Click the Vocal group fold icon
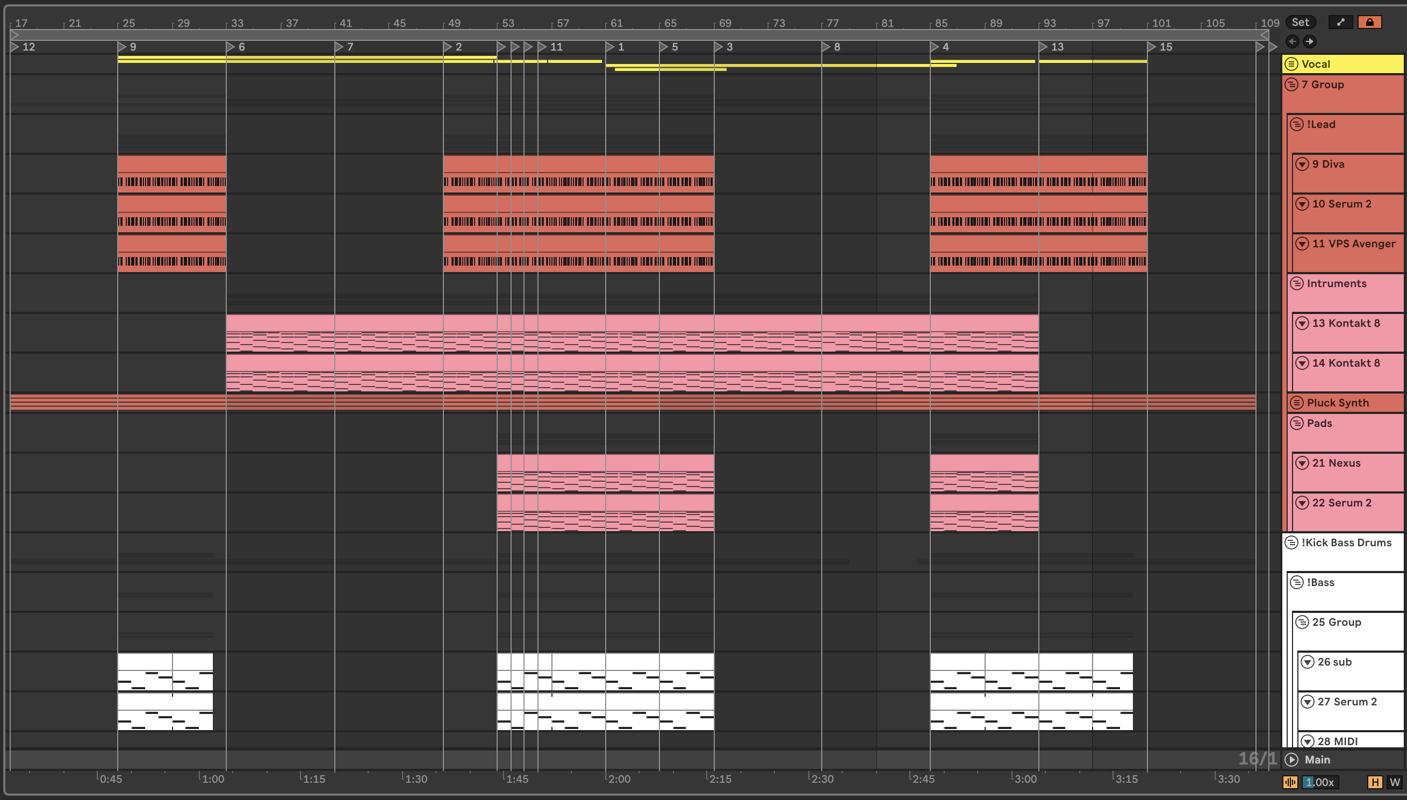 click(x=1291, y=64)
